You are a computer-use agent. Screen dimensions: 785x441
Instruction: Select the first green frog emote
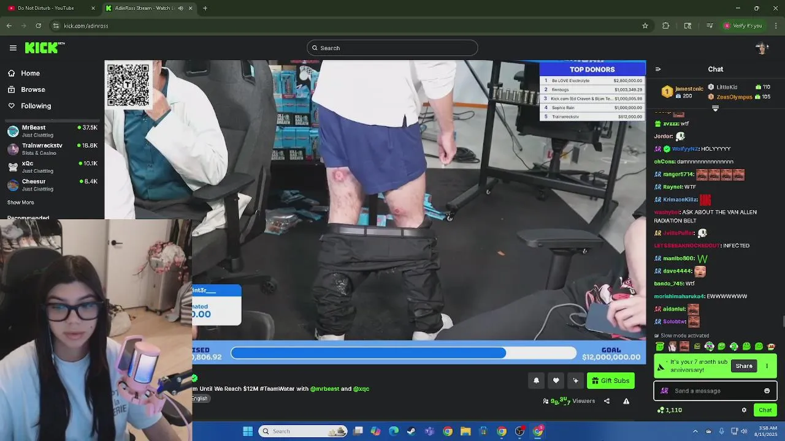tap(660, 347)
